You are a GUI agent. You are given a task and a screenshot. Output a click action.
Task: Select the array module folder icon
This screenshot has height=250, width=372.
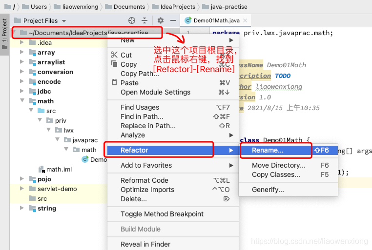[32, 52]
